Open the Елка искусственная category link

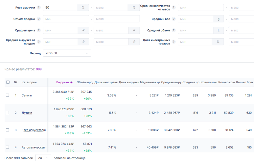click(x=34, y=130)
